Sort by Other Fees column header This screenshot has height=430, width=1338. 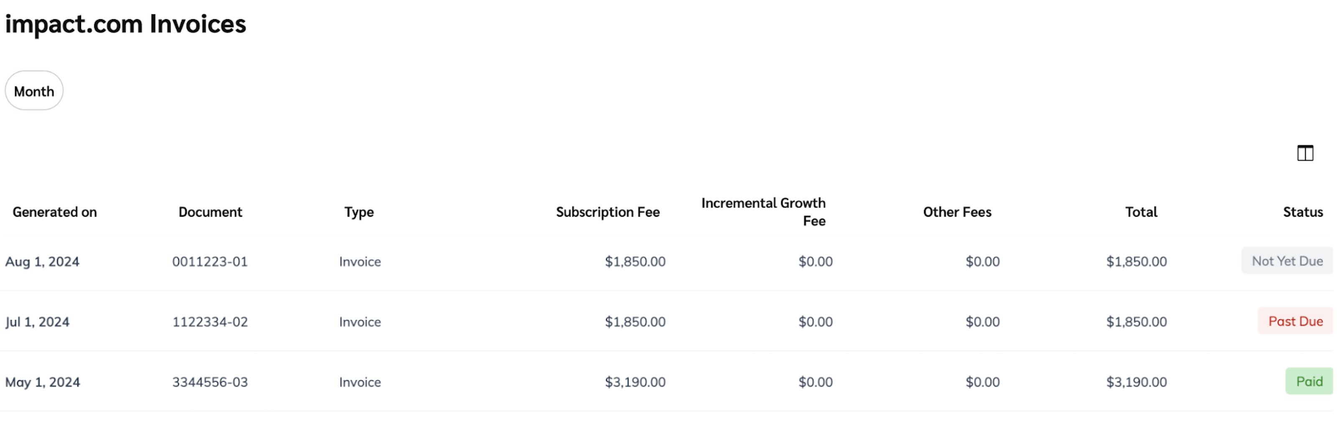tap(957, 212)
